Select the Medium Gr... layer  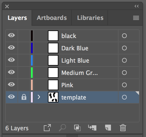(x=72, y=73)
